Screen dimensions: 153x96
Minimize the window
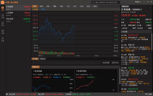(x=144, y=2)
